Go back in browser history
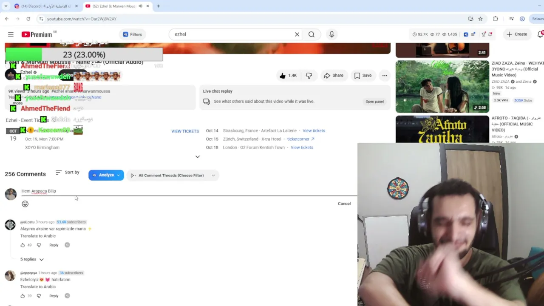544x306 pixels. pos(7,19)
